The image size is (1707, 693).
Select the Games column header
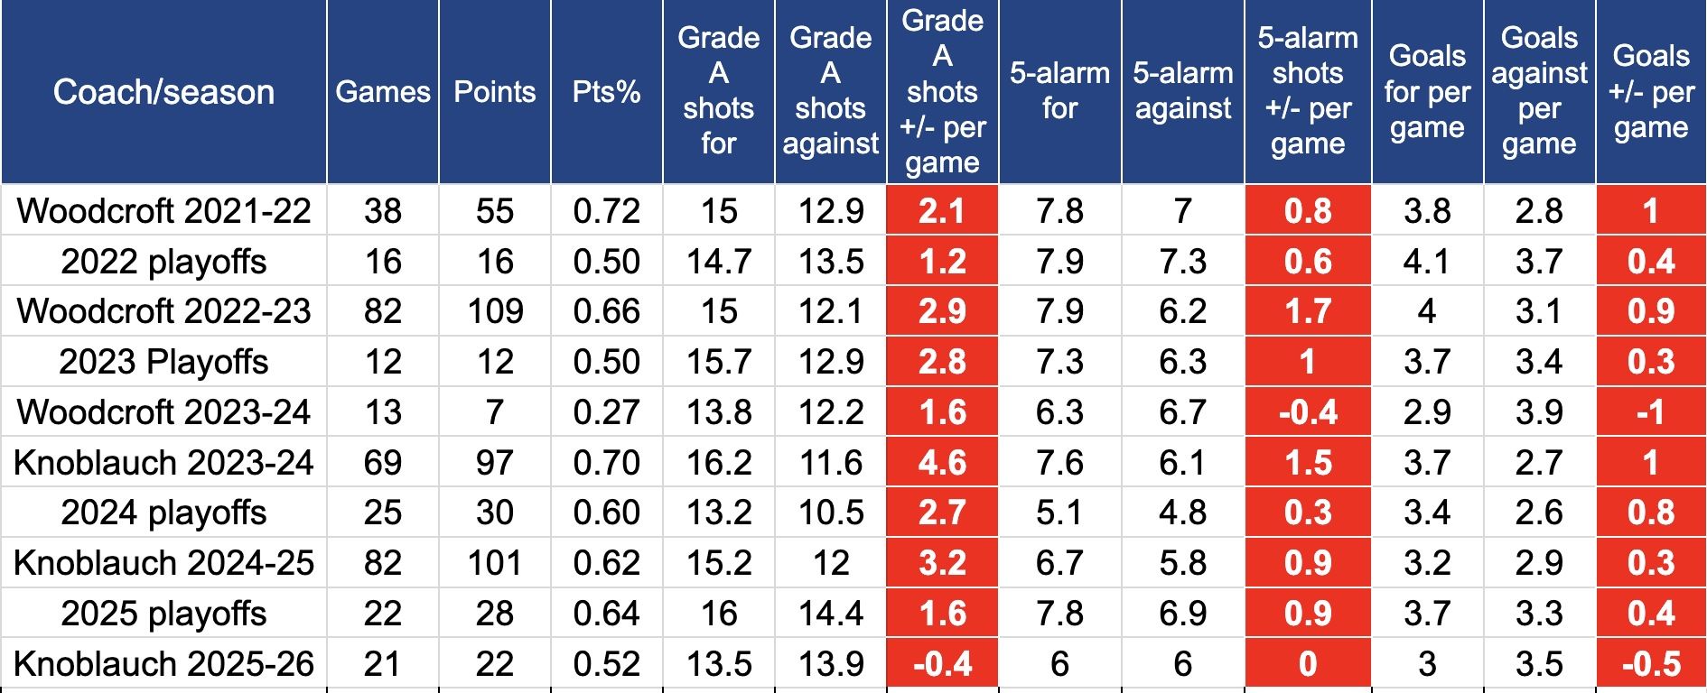pos(383,92)
